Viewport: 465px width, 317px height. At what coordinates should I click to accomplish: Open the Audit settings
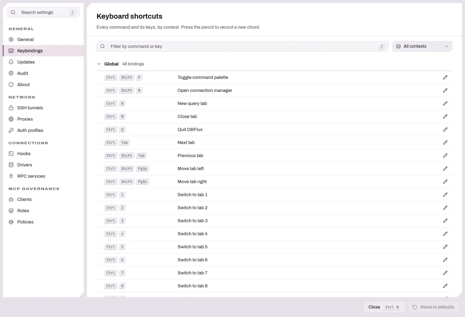[x=43, y=73]
